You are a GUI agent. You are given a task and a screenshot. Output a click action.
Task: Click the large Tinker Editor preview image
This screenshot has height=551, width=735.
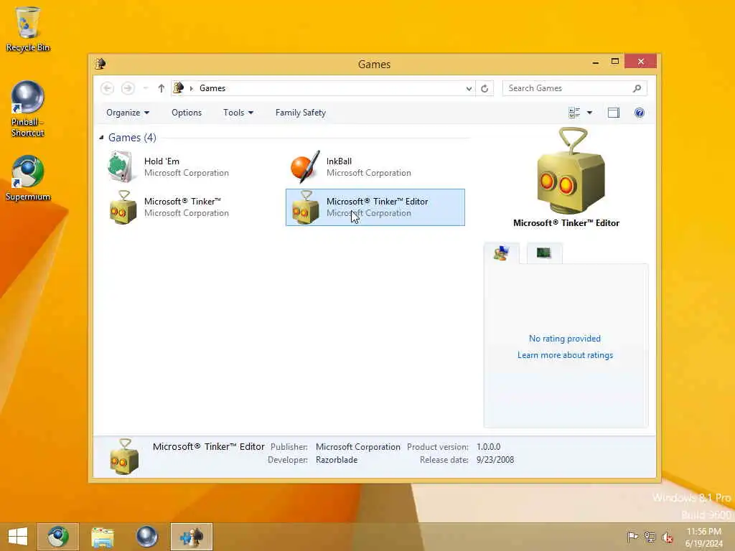pyautogui.click(x=571, y=171)
